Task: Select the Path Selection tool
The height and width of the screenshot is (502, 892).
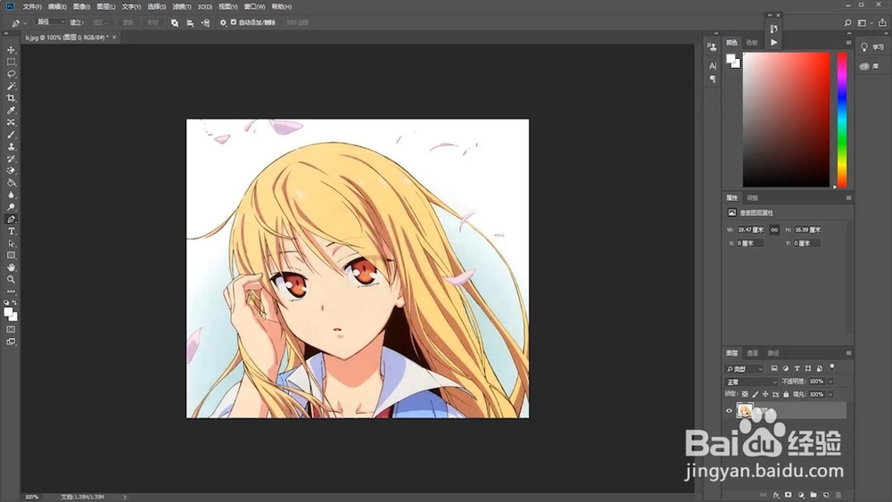Action: (x=11, y=243)
